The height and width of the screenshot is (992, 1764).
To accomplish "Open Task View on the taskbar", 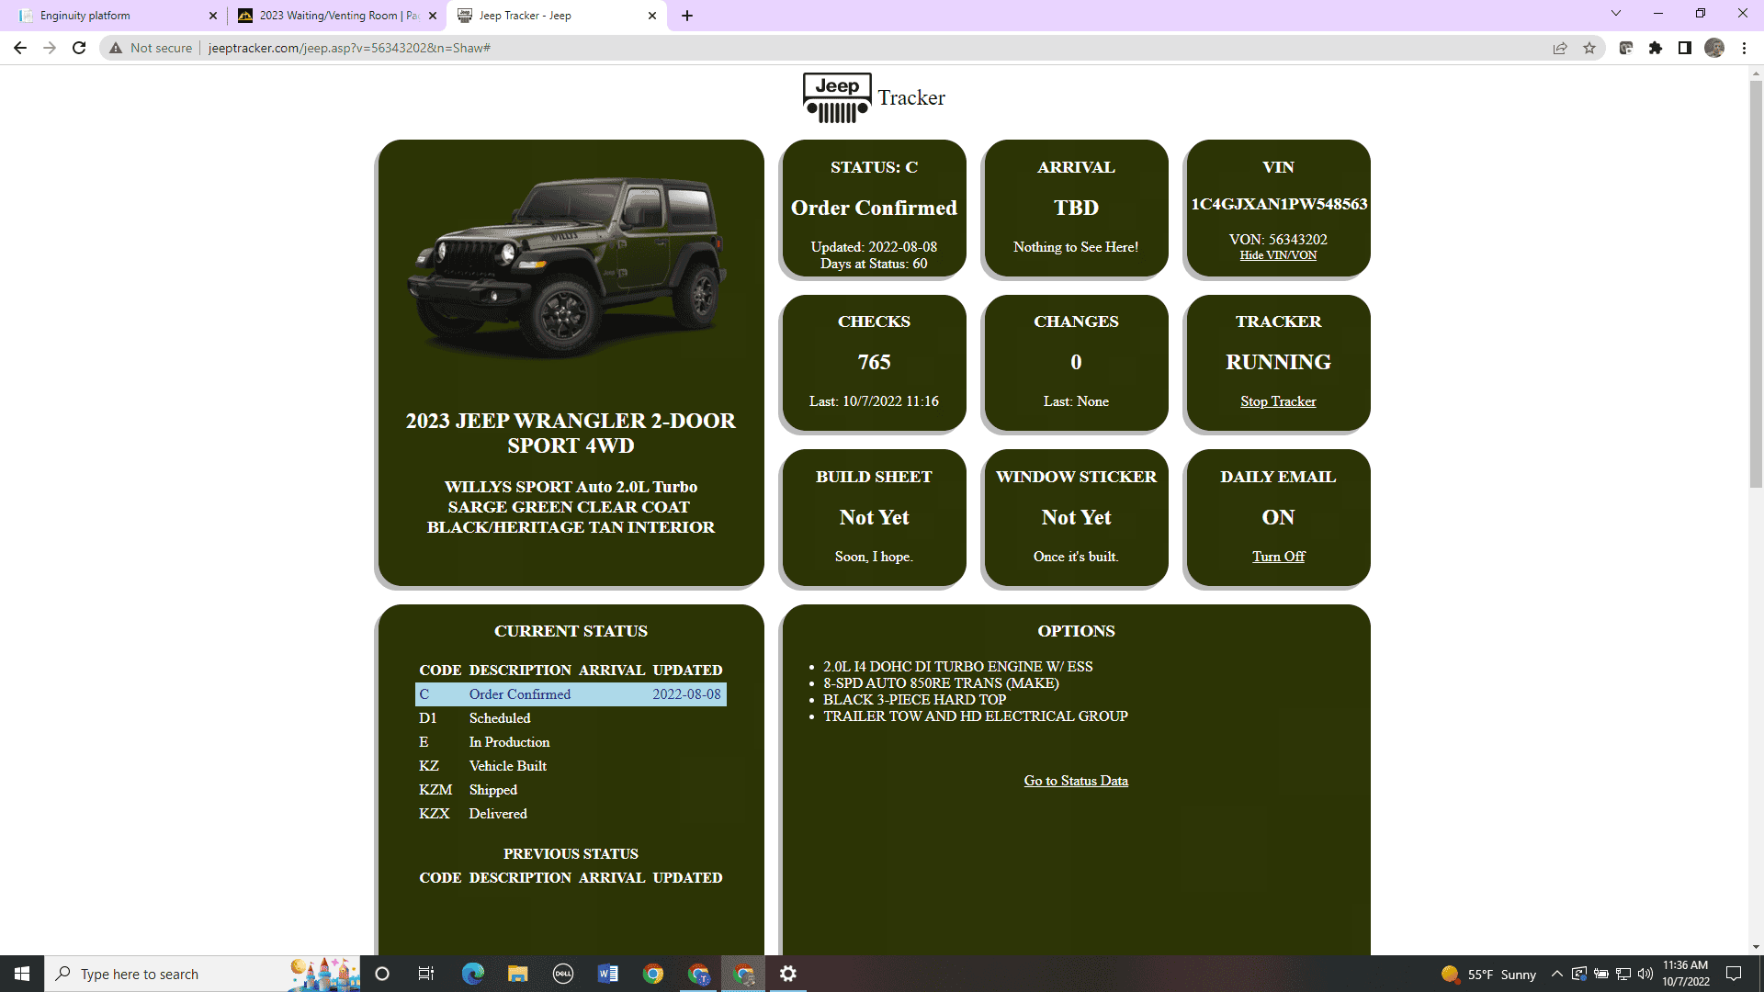I will click(x=426, y=974).
